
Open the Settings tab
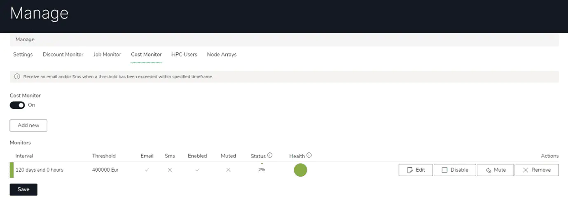[x=23, y=55]
